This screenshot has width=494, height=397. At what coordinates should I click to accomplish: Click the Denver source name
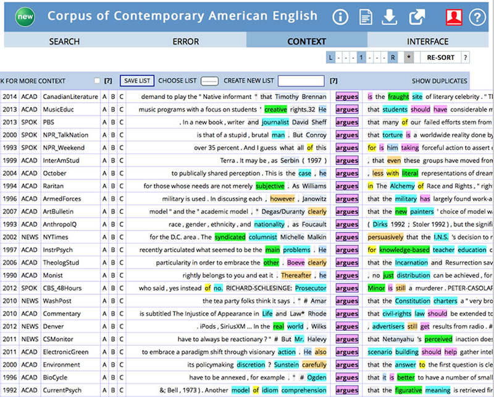[x=53, y=327]
